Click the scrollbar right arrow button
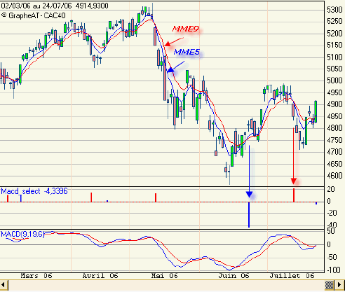 339,285
